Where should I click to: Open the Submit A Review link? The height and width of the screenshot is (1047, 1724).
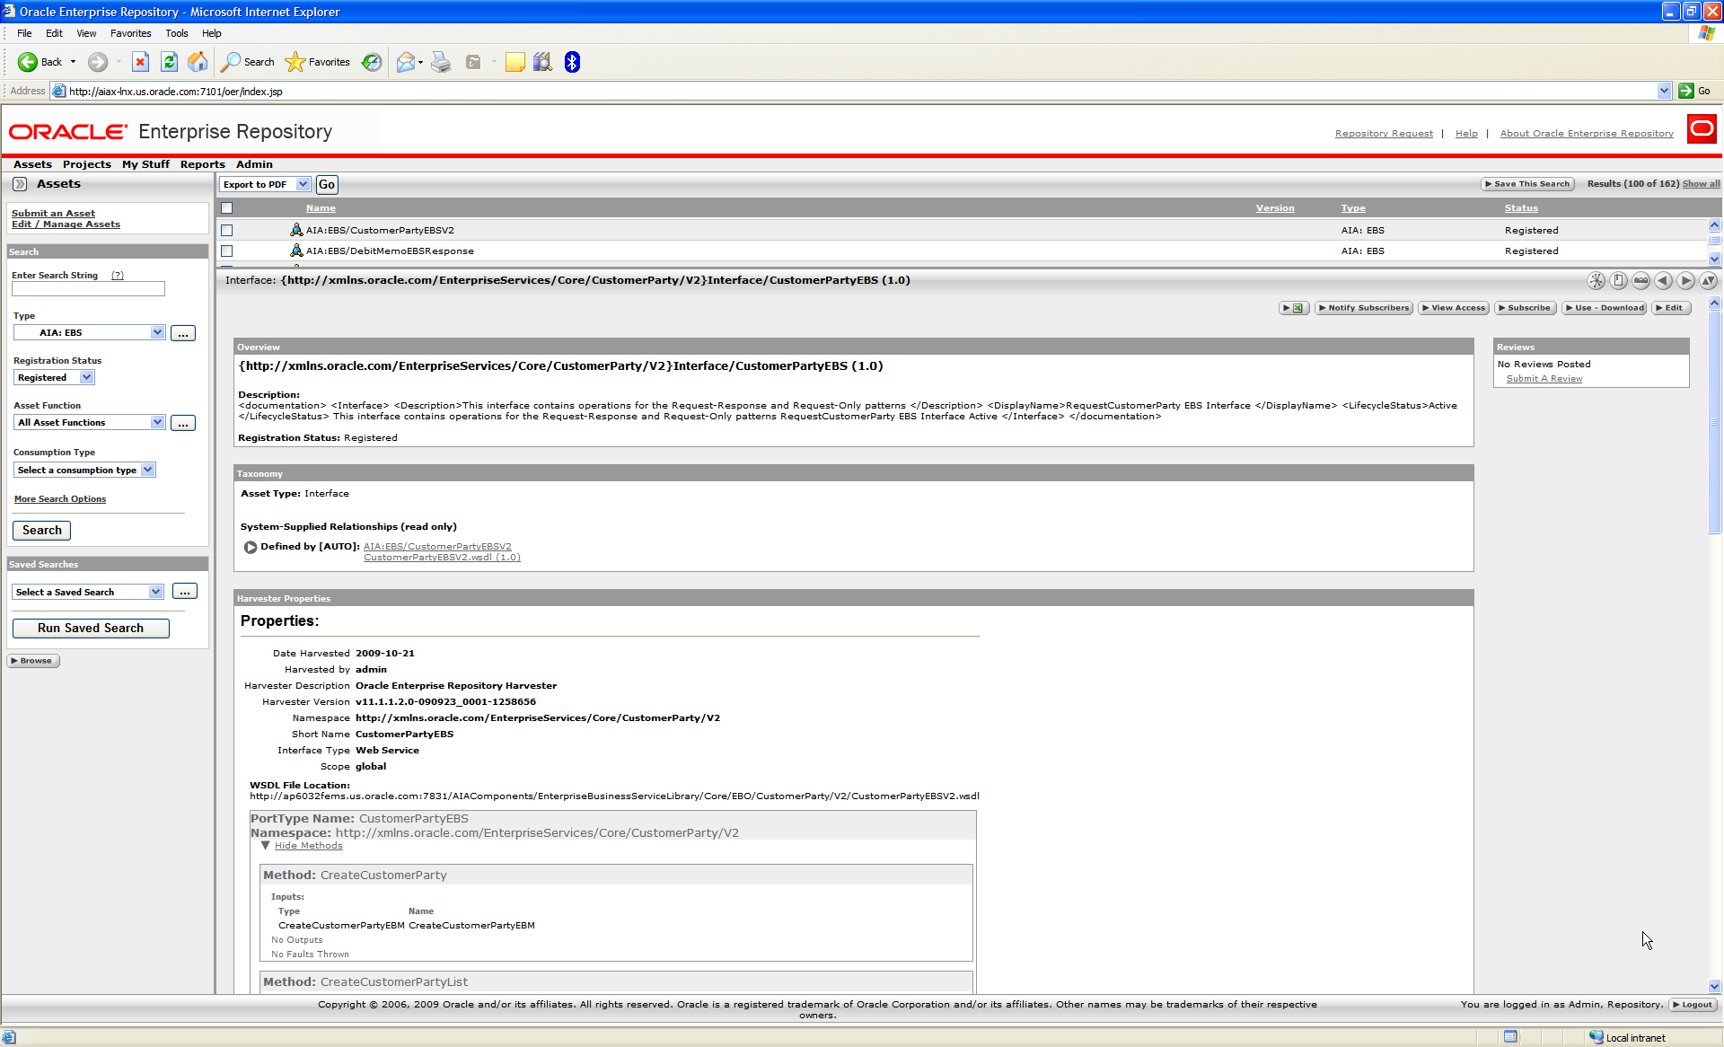click(1544, 379)
